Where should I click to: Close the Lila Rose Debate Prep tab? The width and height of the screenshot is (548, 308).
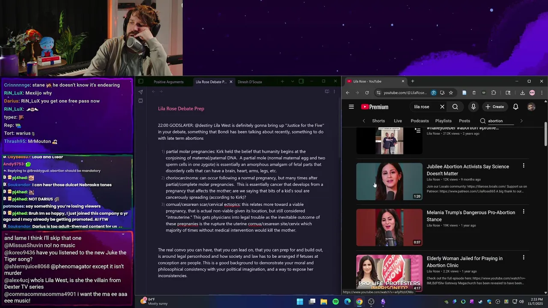[231, 82]
